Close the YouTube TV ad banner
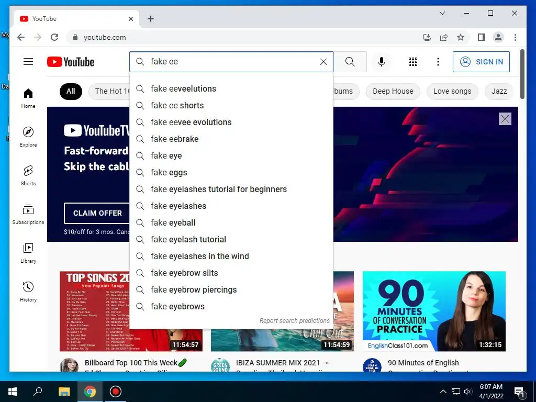Image resolution: width=536 pixels, height=402 pixels. pyautogui.click(x=505, y=119)
